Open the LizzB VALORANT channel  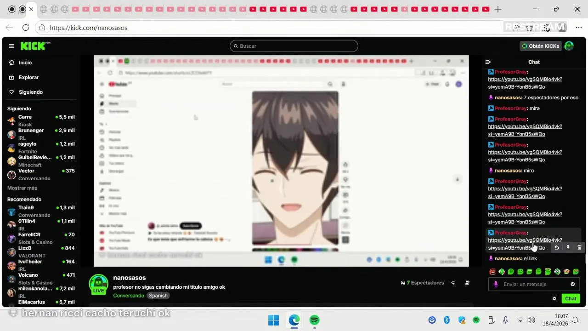[41, 251]
